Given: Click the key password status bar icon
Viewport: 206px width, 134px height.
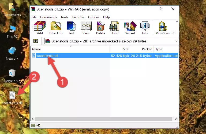Looking at the screenshot, I should [38, 125].
